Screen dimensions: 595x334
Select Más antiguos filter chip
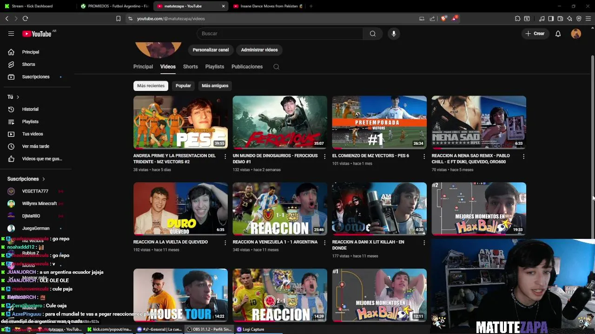coord(215,86)
